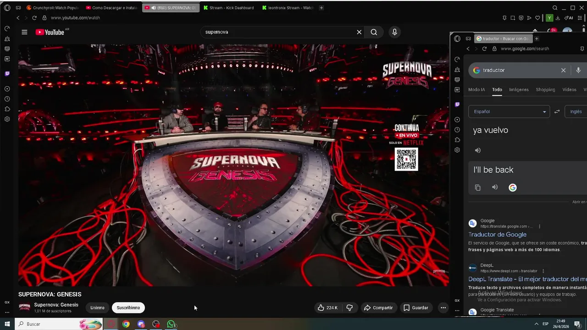
Task: Open sidebar settings gear in main window
Action: [7, 119]
